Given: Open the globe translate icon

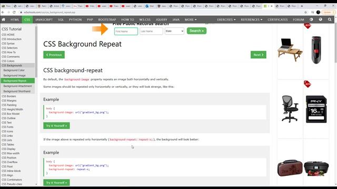Looking at the screenshot, I should pyautogui.click(x=321, y=19).
